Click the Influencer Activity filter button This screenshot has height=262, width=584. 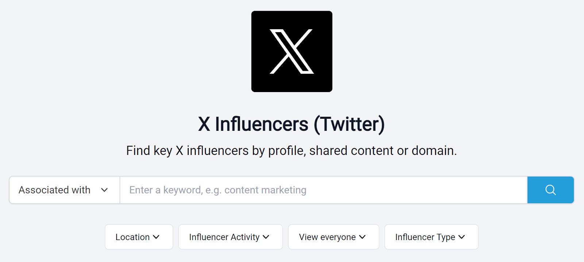click(x=230, y=237)
